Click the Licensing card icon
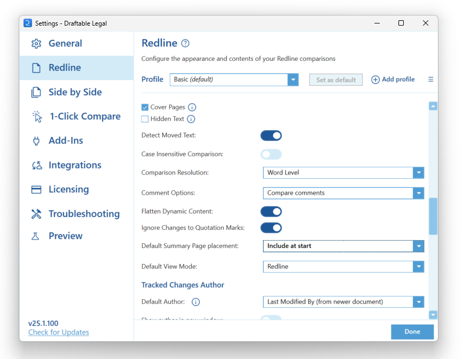The height and width of the screenshot is (359, 462). 36,189
